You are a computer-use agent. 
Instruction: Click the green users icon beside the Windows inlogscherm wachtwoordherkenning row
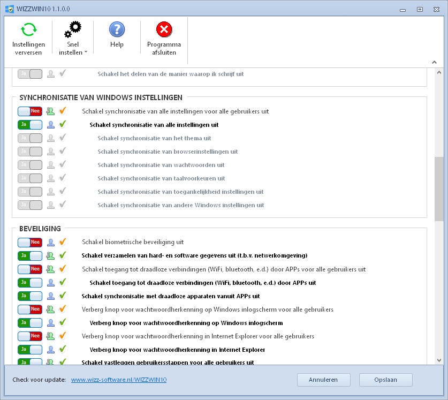51,309
